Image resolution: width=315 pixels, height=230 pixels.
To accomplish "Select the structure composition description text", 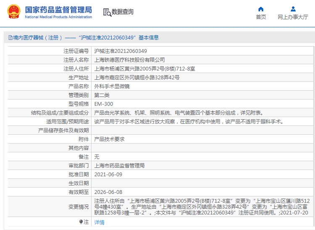I will (179, 113).
